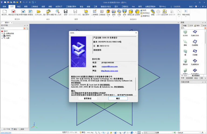The width and height of the screenshot is (207, 134).
Task: Expand the 照相机 tree node
Action: pos(2,36)
